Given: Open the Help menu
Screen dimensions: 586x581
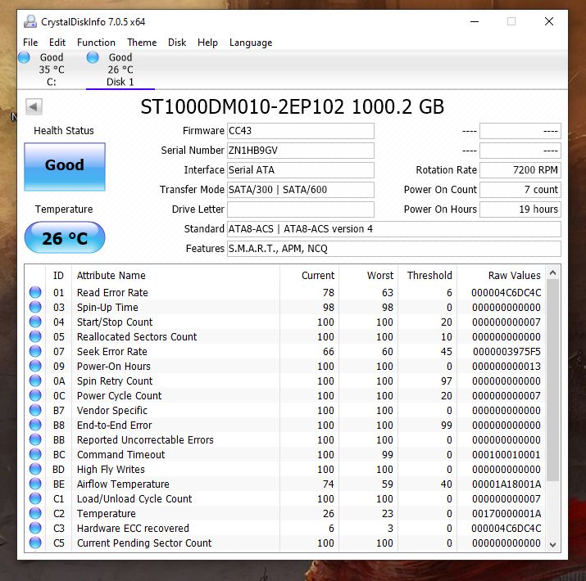Looking at the screenshot, I should (x=207, y=43).
